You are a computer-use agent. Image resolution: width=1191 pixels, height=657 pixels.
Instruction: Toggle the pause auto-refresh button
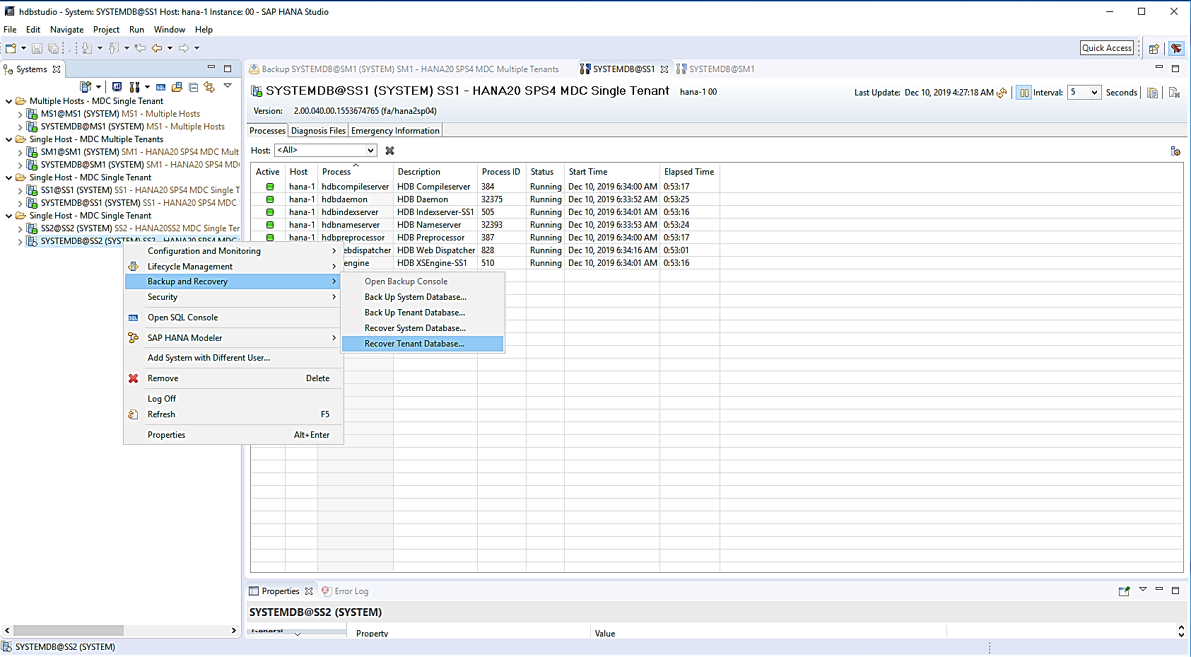coord(1023,93)
